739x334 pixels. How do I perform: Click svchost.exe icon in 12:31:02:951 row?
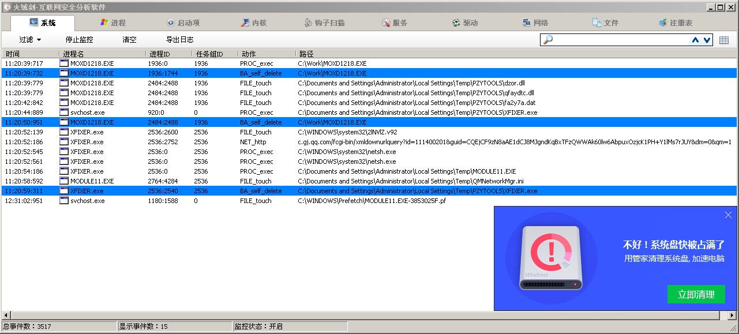64,201
